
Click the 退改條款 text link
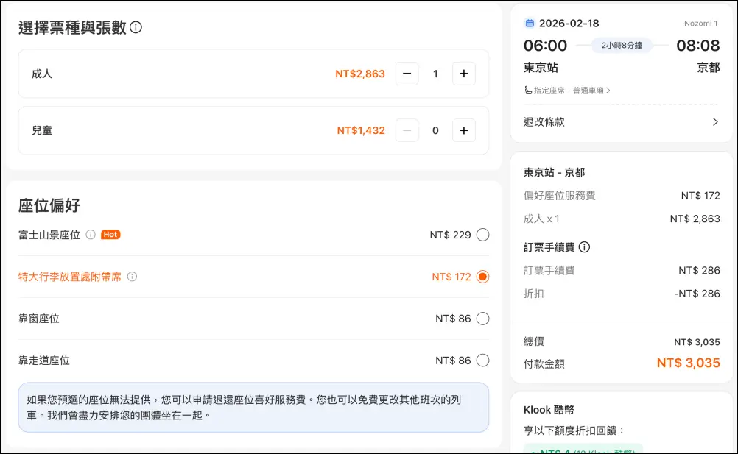coord(544,122)
